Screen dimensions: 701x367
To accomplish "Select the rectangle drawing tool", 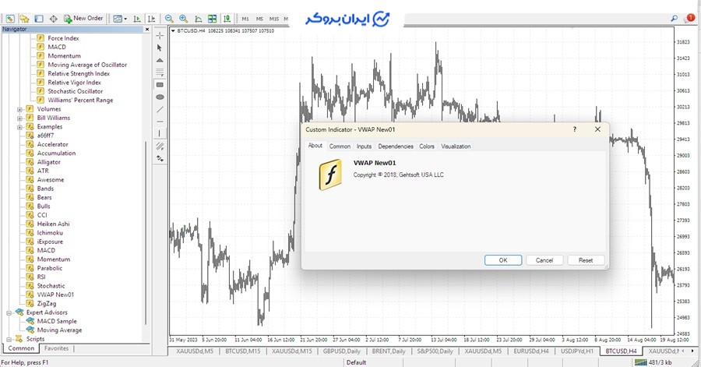I will (x=160, y=84).
